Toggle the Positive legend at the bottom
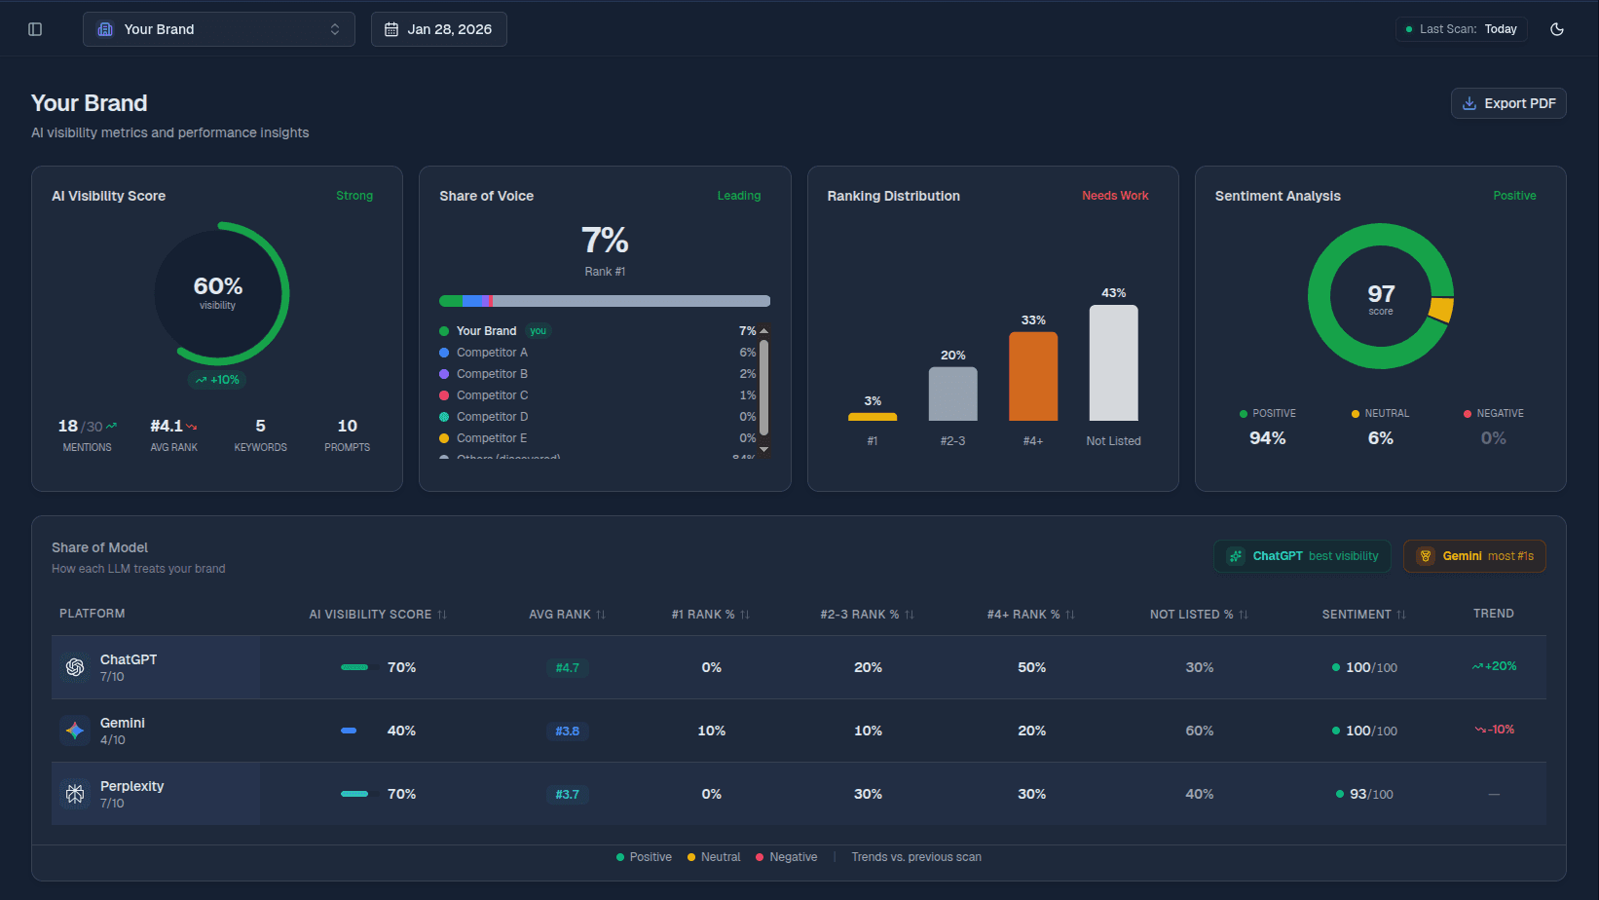This screenshot has width=1599, height=900. tap(643, 856)
